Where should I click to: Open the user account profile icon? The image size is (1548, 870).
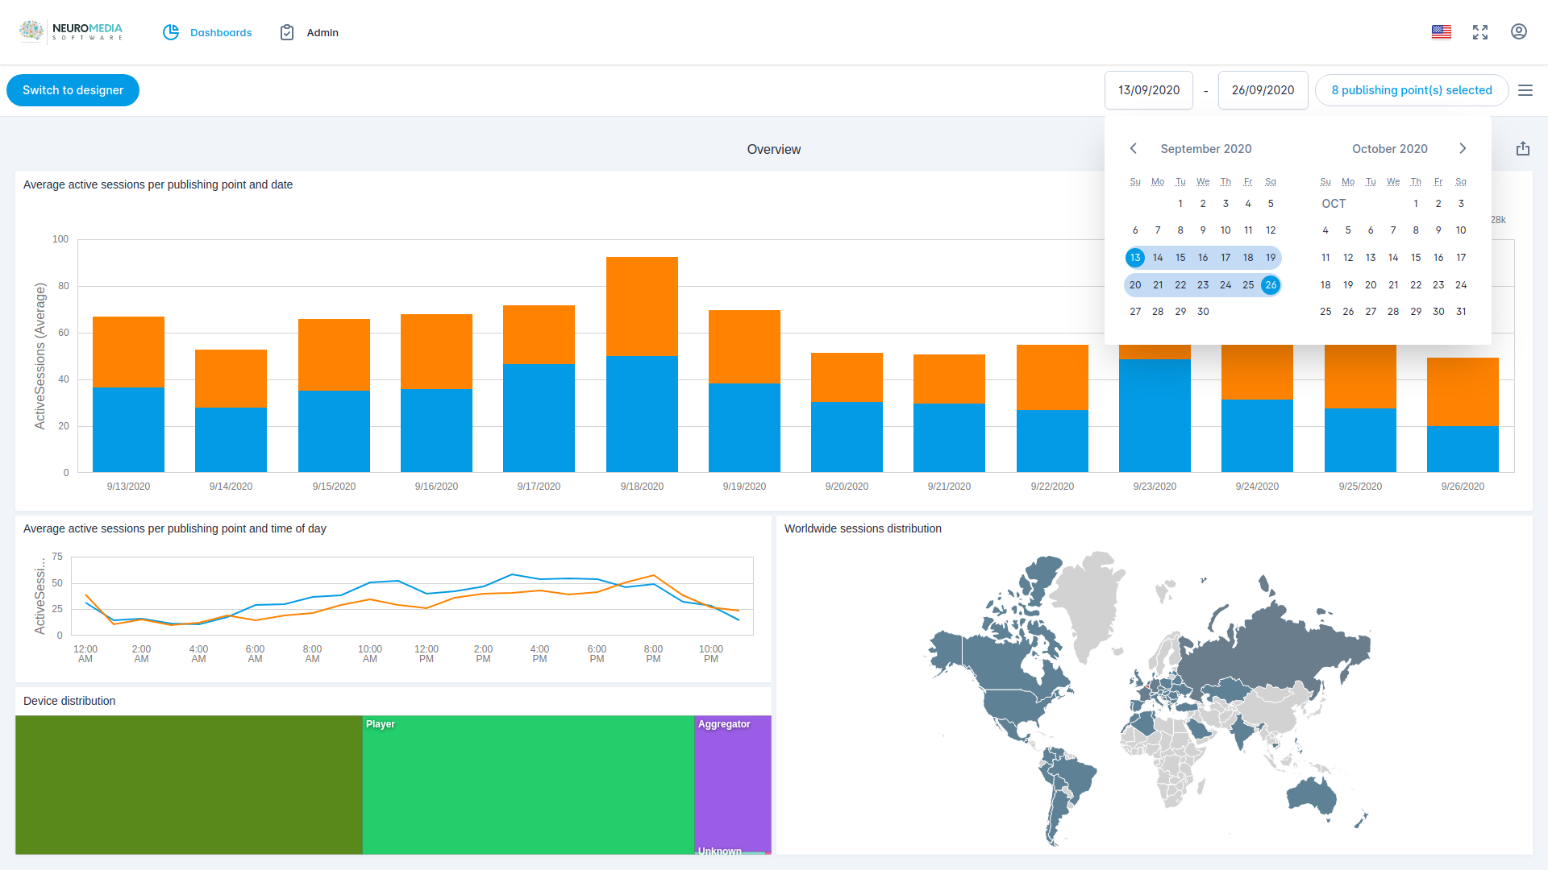click(x=1519, y=32)
